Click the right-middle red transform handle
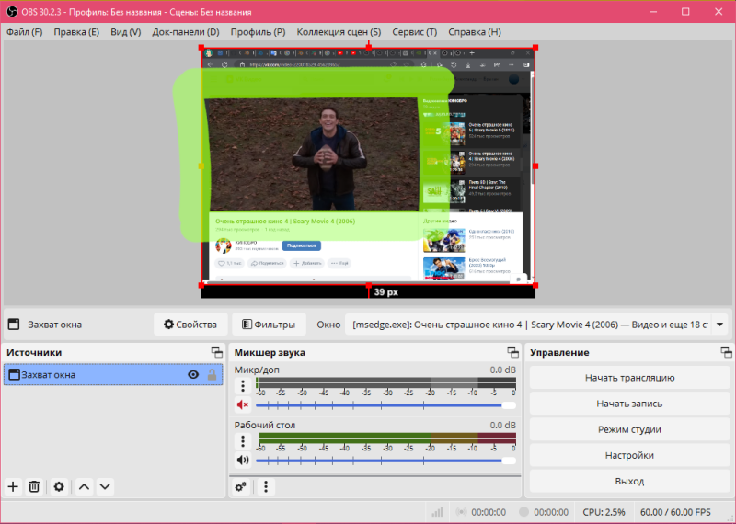This screenshot has width=736, height=524. pyautogui.click(x=535, y=166)
